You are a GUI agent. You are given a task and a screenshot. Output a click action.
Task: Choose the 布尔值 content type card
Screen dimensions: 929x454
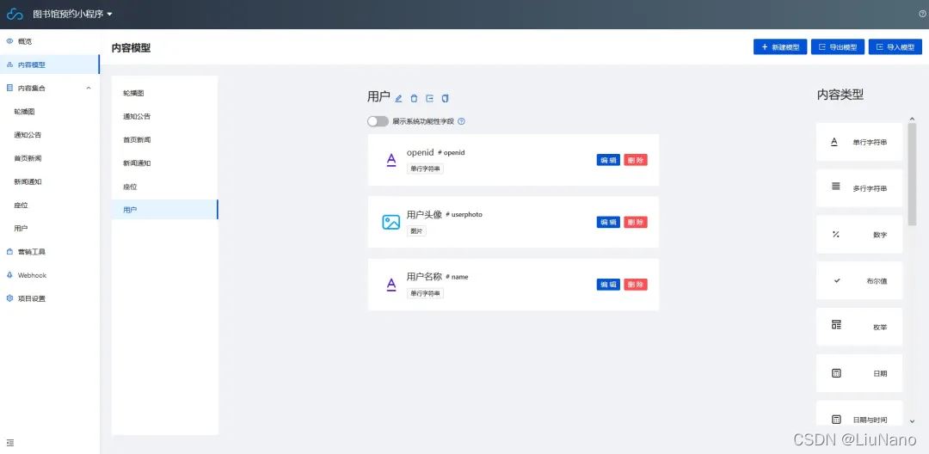859,281
